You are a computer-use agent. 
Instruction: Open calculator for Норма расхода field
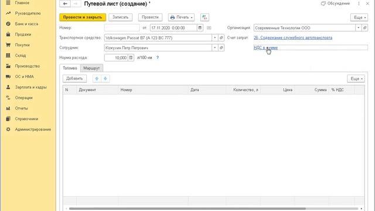point(131,57)
